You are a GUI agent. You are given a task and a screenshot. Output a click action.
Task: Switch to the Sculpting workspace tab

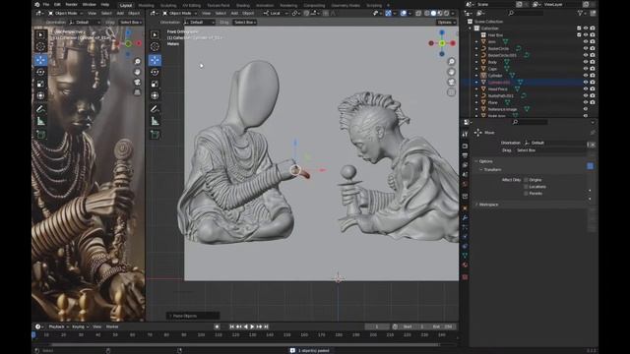[168, 5]
